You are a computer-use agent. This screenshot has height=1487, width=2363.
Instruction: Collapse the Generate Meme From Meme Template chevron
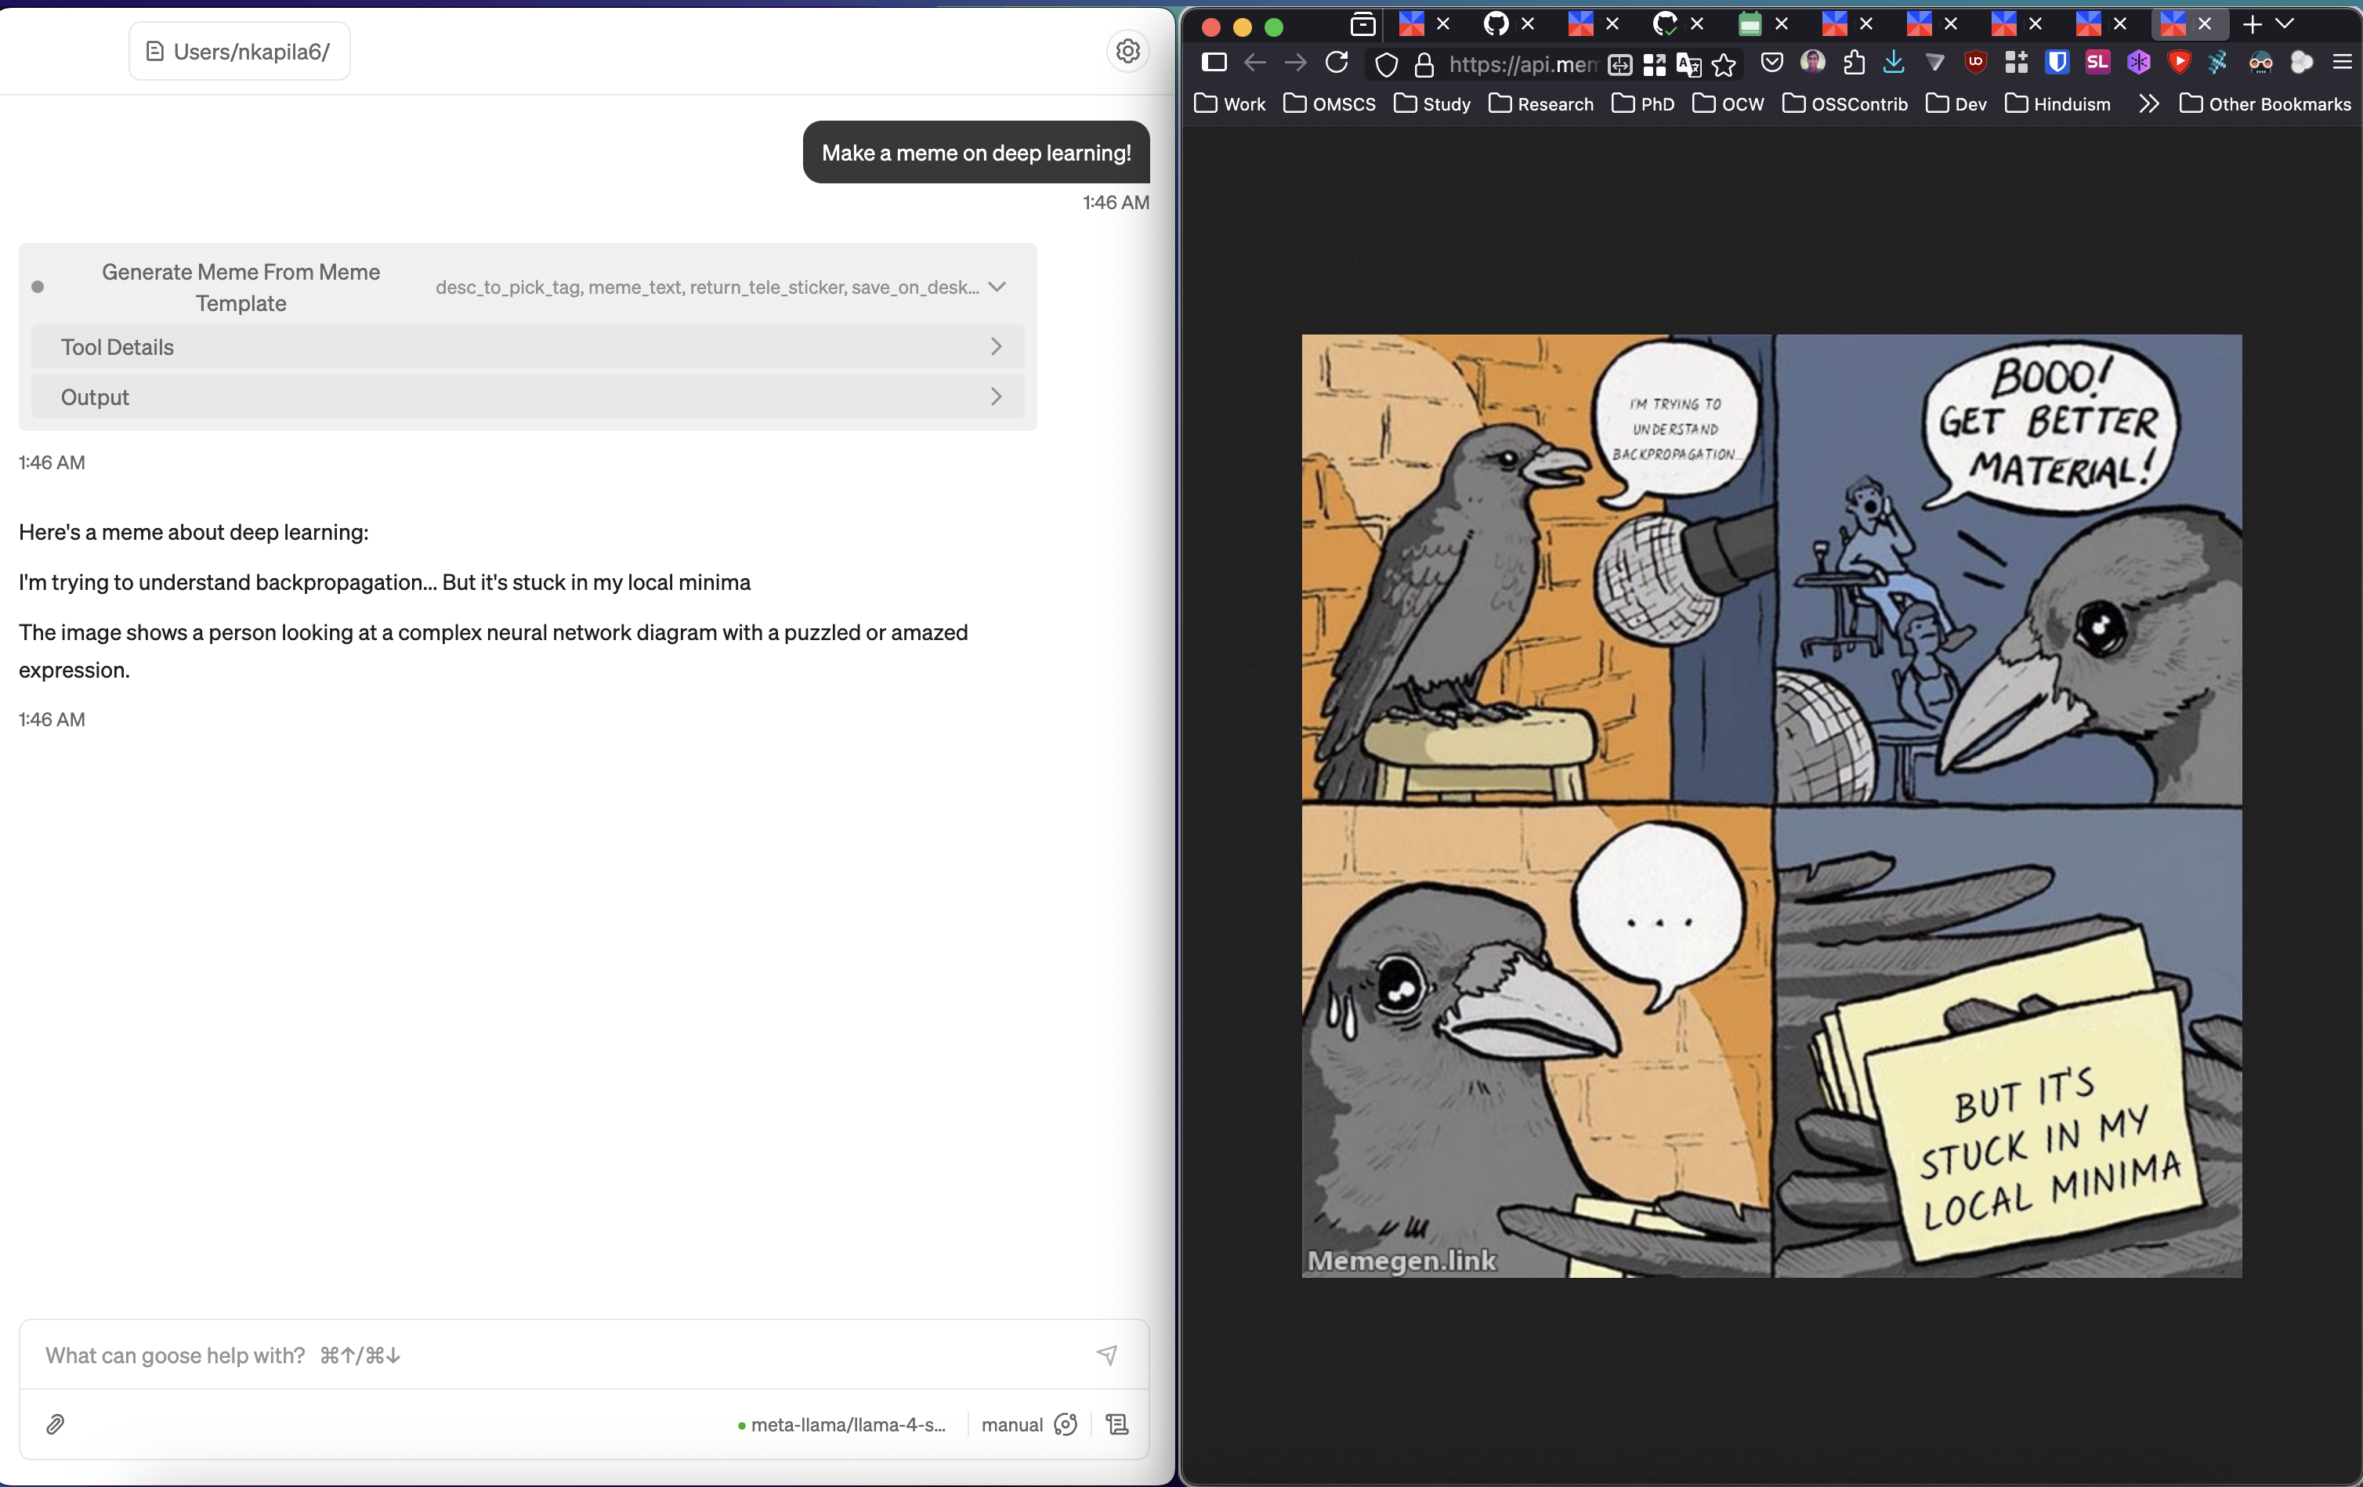click(997, 287)
